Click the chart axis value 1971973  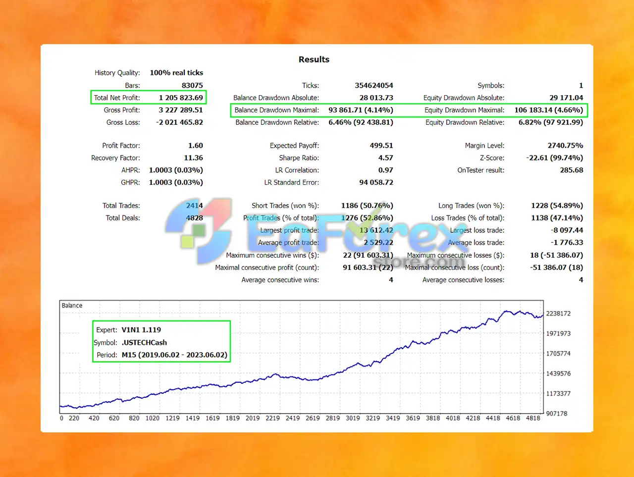coord(558,333)
